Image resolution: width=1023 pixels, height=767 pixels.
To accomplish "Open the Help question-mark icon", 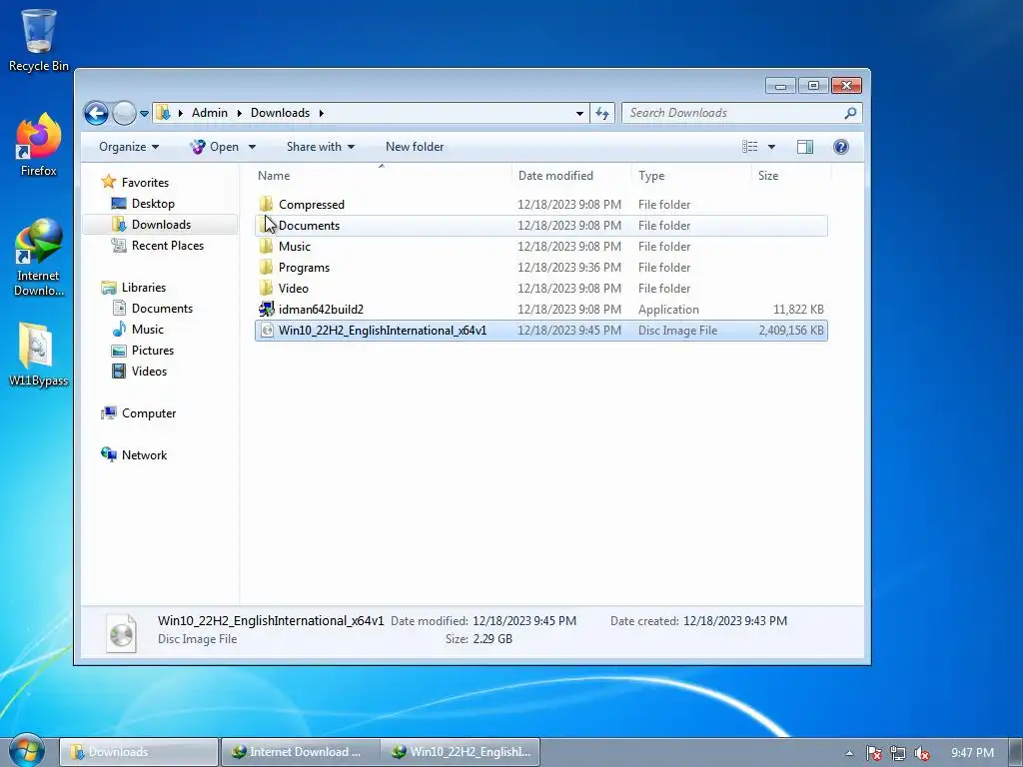I will coord(841,147).
